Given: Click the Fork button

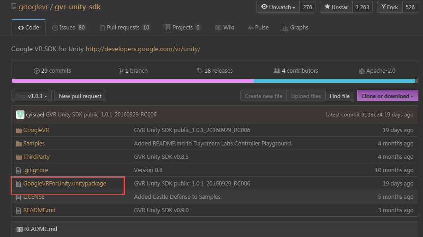Looking at the screenshot, I should pyautogui.click(x=389, y=7).
